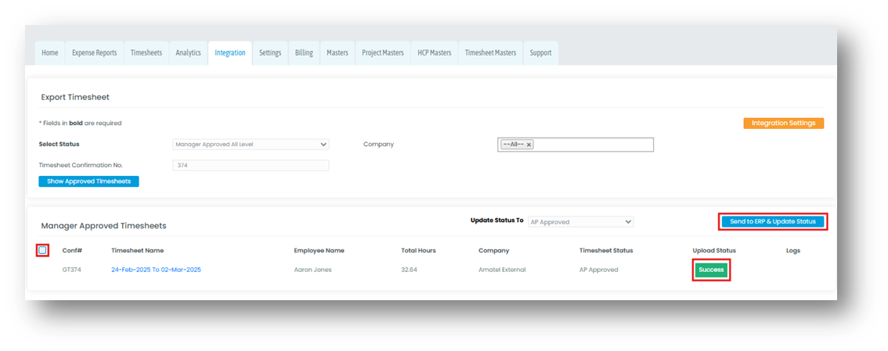
Task: Click the GT374 confirmation number
Action: [72, 270]
